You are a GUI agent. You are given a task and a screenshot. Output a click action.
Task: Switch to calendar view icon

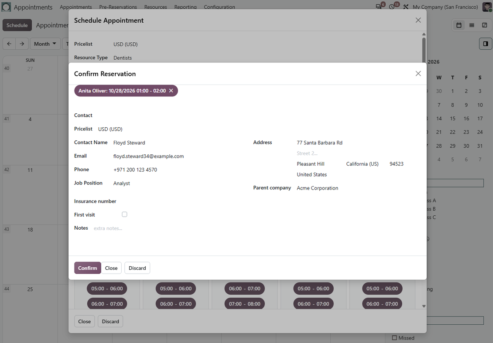coord(459,25)
